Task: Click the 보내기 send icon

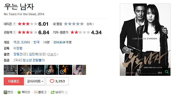Action: click(53, 92)
